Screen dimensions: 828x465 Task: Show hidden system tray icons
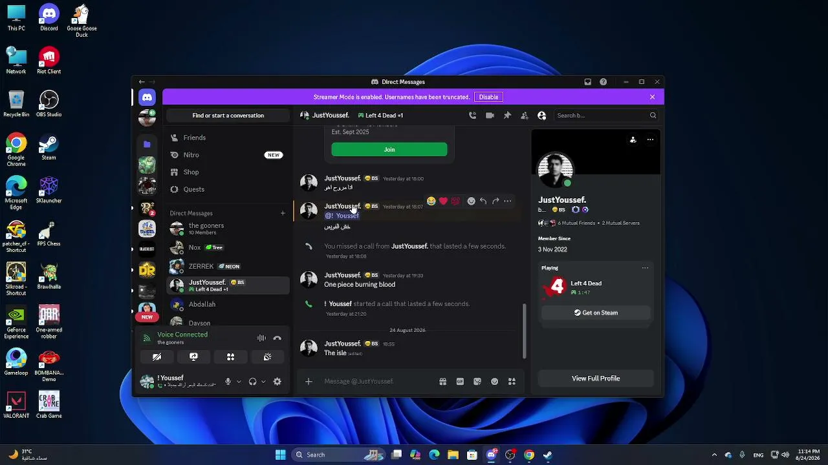(x=714, y=455)
